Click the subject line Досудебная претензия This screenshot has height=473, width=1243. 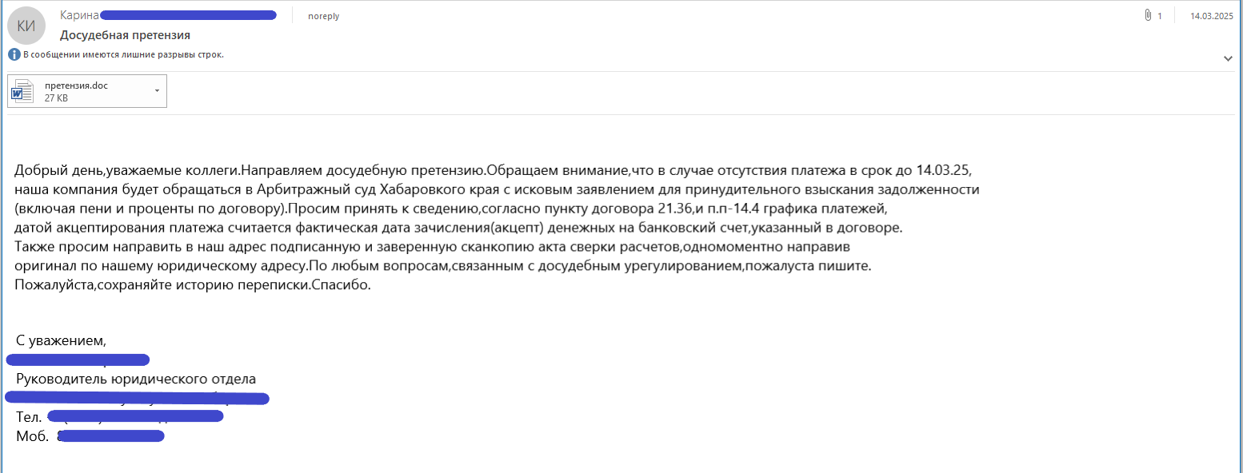(105, 34)
